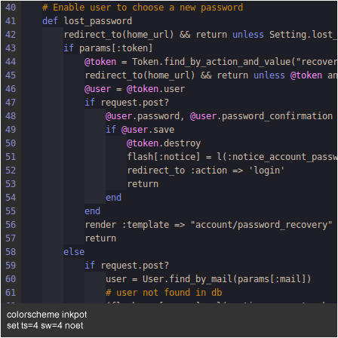The image size is (338, 338).
Task: Click '@user.password_confirmation' on line 48
Action: tap(261, 116)
